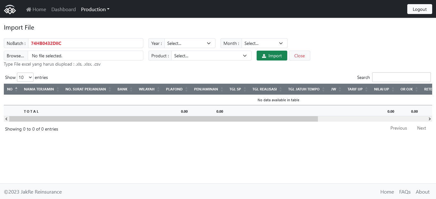Click scrollbar right arrow

430,119
